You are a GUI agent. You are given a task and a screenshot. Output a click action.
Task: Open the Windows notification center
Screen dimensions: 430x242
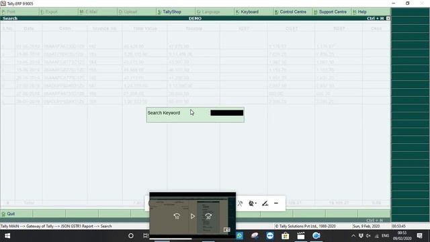[x=419, y=236]
